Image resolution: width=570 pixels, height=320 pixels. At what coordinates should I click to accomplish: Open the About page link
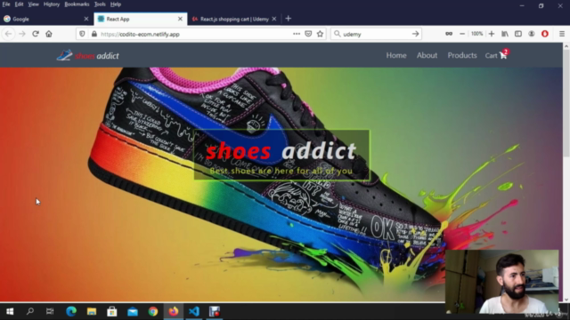pos(427,55)
